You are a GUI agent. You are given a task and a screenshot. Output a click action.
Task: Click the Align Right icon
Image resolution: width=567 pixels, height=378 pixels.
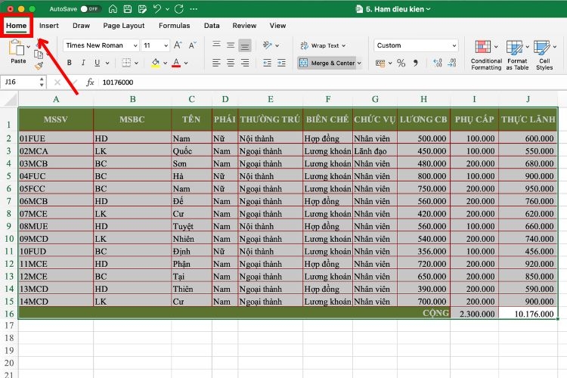[245, 63]
